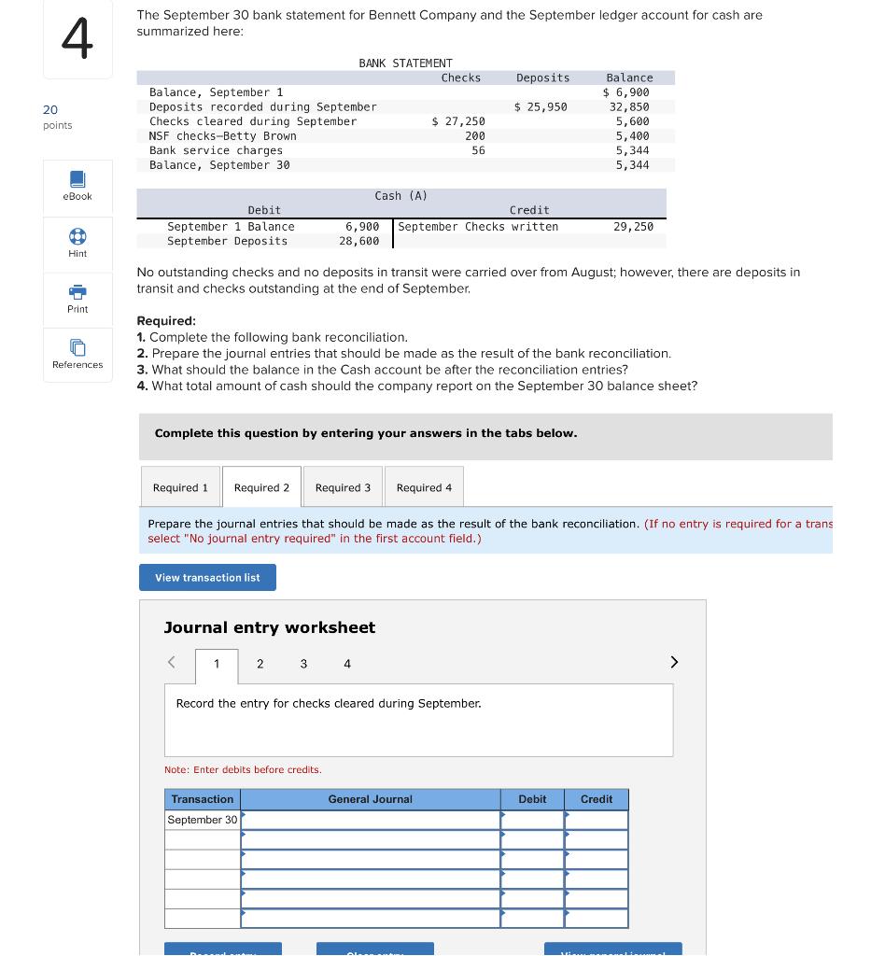Click the right chevron to advance entries
Screen dimensions: 871x956
674,661
